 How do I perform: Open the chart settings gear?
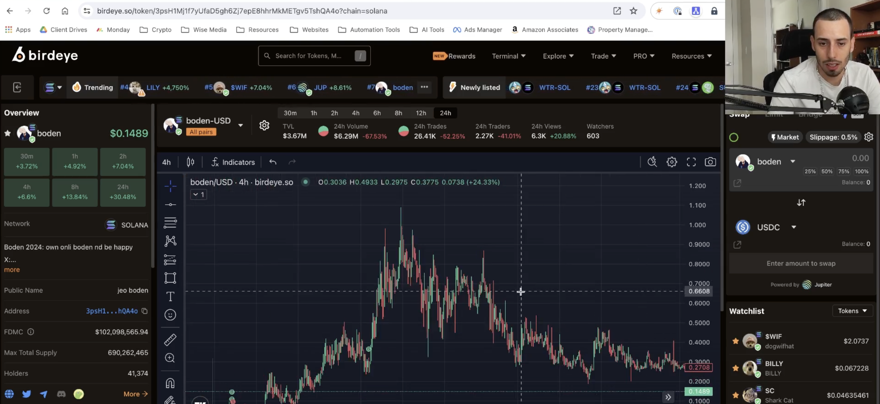[672, 162]
